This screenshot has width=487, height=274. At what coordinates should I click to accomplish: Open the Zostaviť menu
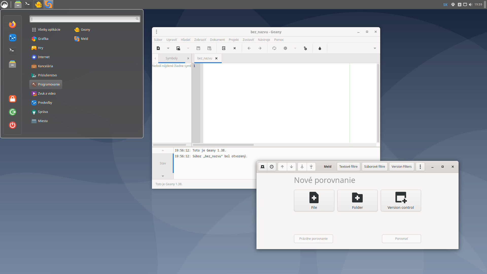[248, 40]
